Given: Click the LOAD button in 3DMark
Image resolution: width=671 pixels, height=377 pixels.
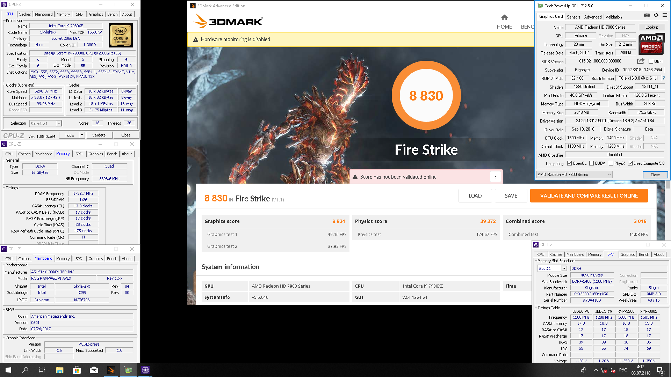Looking at the screenshot, I should pos(475,196).
